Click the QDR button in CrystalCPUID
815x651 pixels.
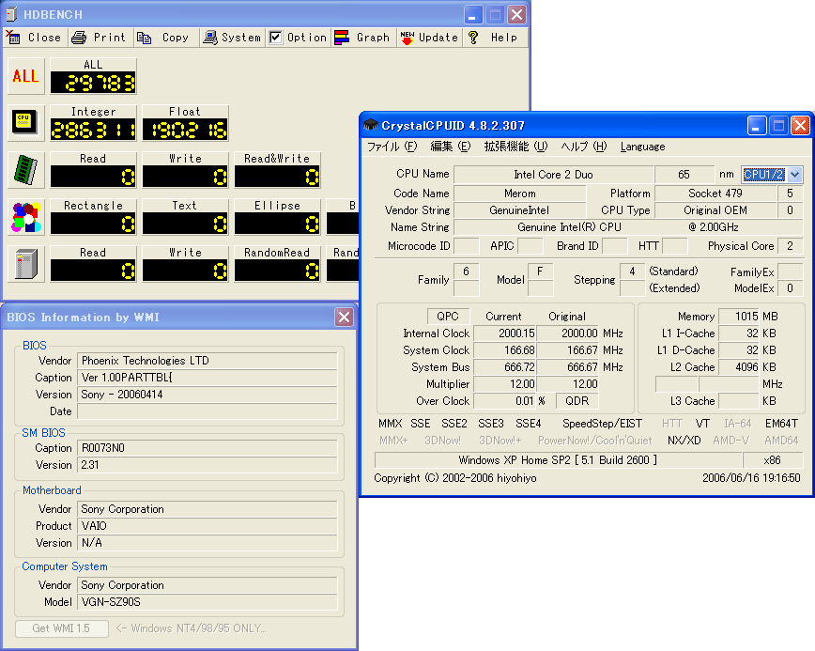[x=577, y=401]
